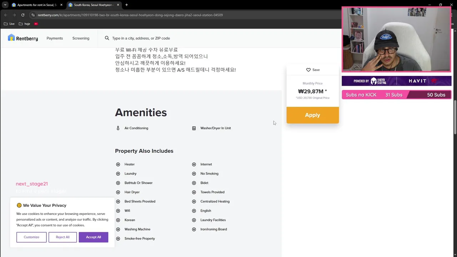Open the YouTube bookmark icon
Viewport: 457px width, 257px height.
coord(36,24)
